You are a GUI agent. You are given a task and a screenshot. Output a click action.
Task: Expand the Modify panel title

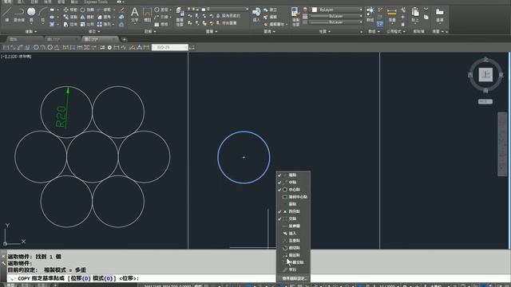click(x=94, y=32)
